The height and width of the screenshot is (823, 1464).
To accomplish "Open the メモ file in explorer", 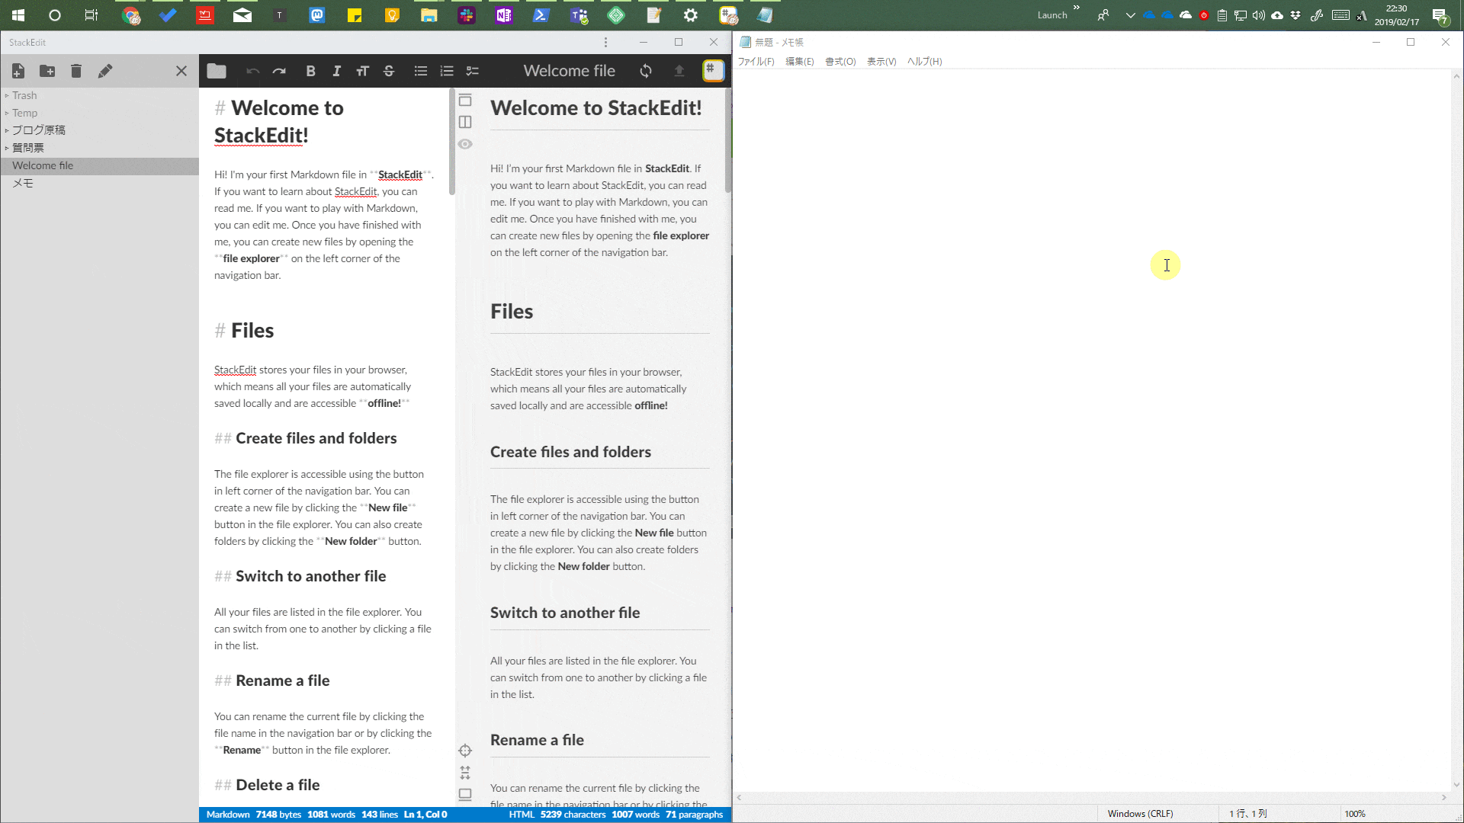I will 23,183.
